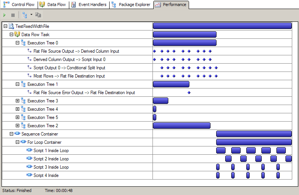The image size is (299, 195).
Task: Switch to the Control Flow tab
Action: click(19, 5)
